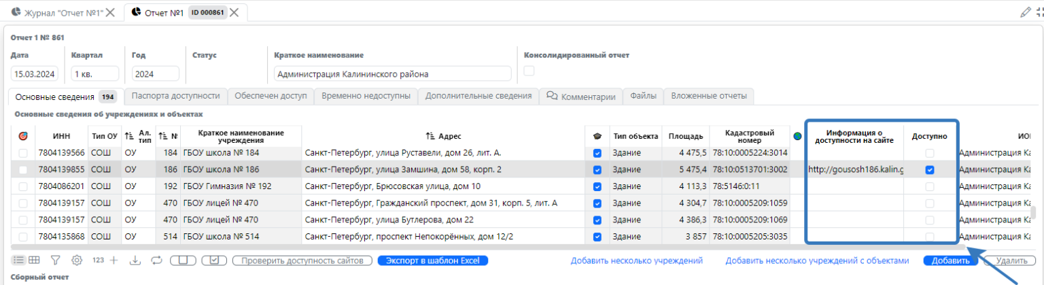Switch to list view icon
This screenshot has height=285, width=1044.
[18, 260]
